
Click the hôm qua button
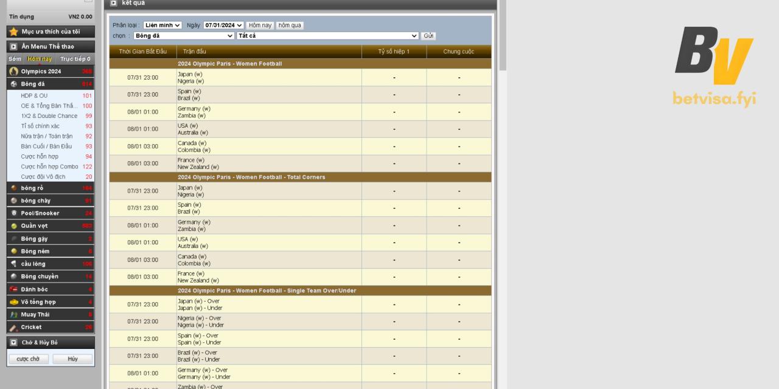pyautogui.click(x=290, y=26)
